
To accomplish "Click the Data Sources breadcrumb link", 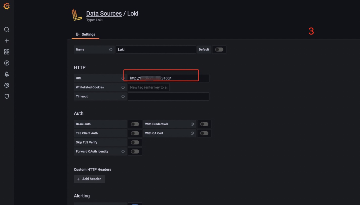I will 104,14.
